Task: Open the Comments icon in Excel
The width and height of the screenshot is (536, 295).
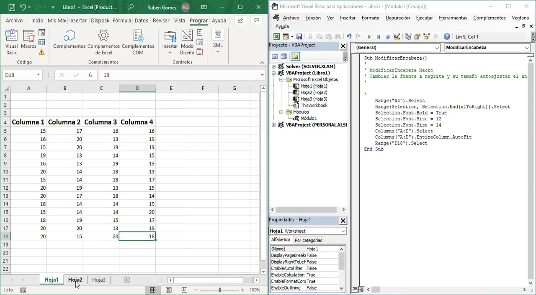Action: [x=256, y=20]
